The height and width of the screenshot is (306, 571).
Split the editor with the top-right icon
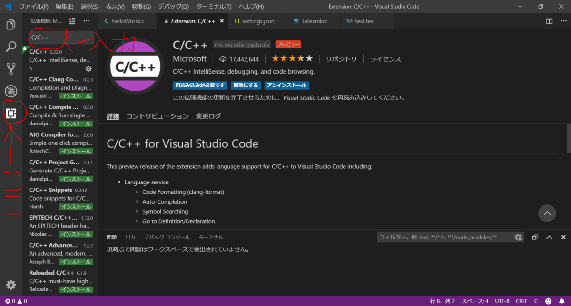[x=549, y=21]
